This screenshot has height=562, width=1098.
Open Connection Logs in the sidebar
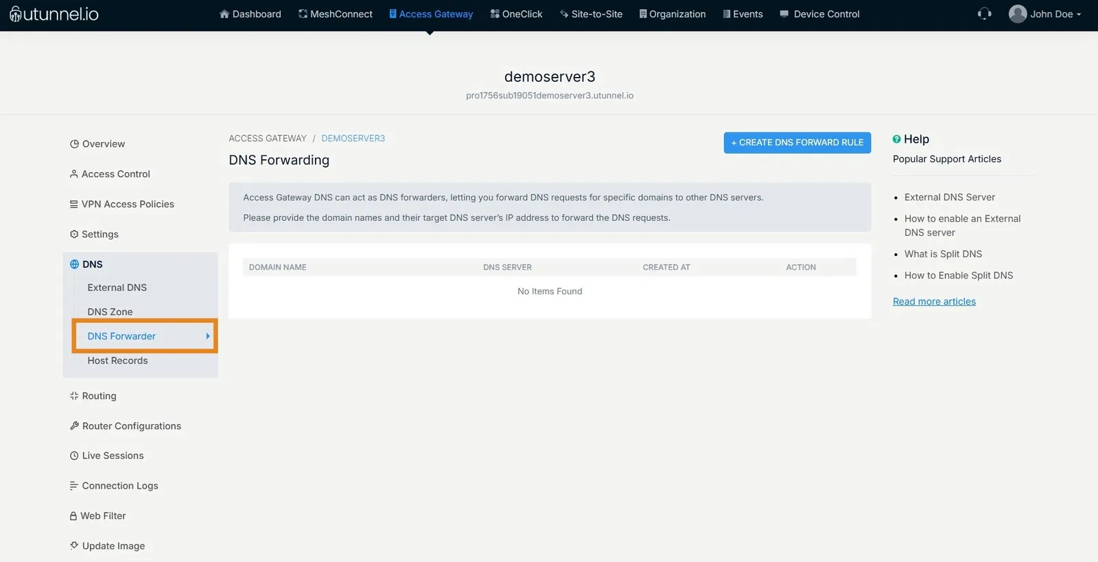point(114,486)
